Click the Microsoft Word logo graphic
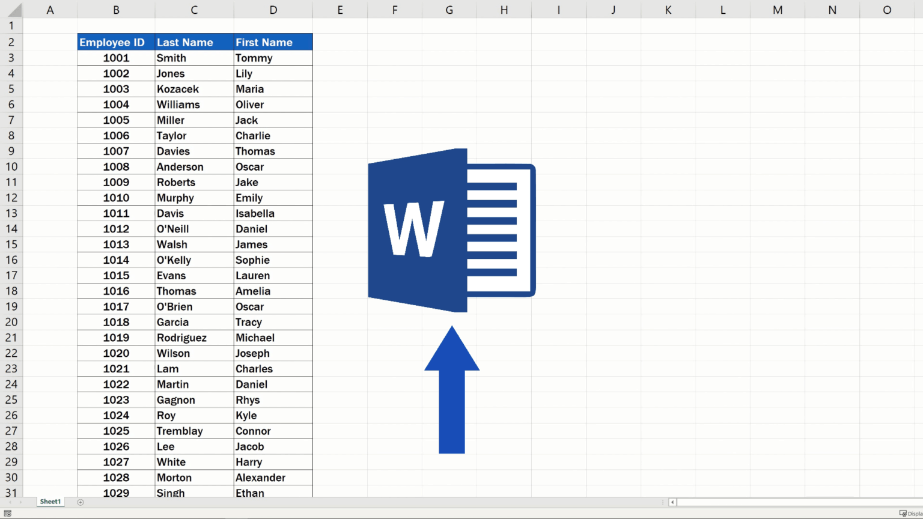The height and width of the screenshot is (519, 923). [x=451, y=230]
